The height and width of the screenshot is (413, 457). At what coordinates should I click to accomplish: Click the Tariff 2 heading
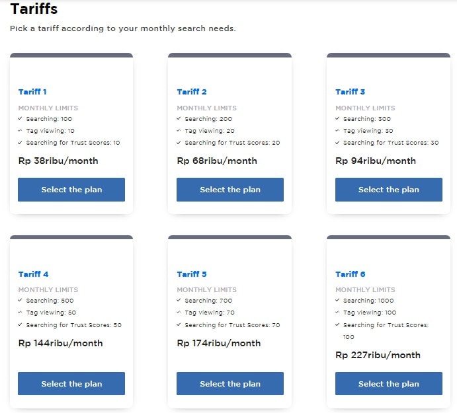point(192,92)
